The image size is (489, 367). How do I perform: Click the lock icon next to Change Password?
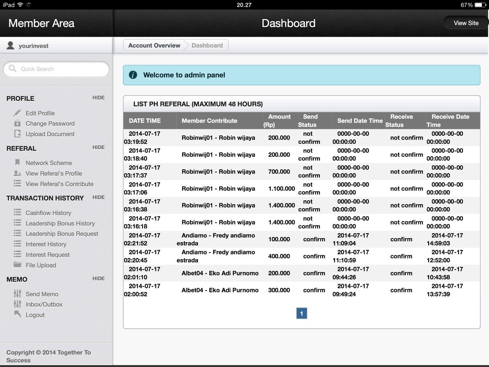tap(17, 123)
